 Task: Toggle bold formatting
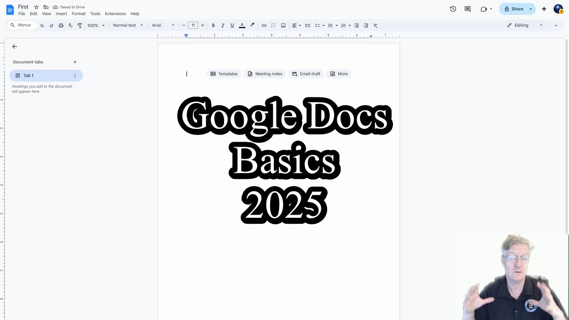click(213, 25)
